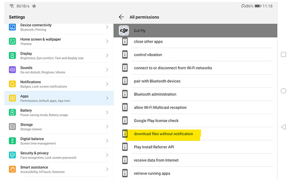Tap the DJI Fly app name header

pos(140,31)
